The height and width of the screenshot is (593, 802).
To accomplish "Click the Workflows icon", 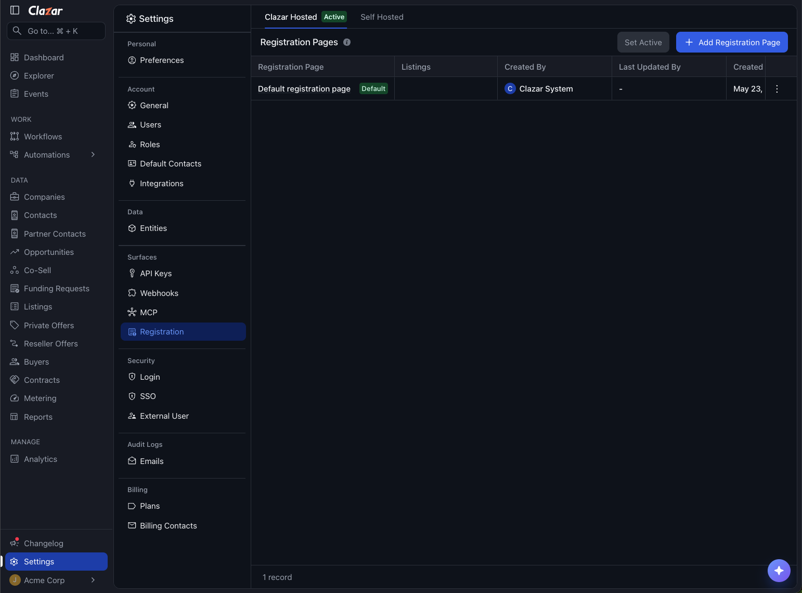I will 15,136.
